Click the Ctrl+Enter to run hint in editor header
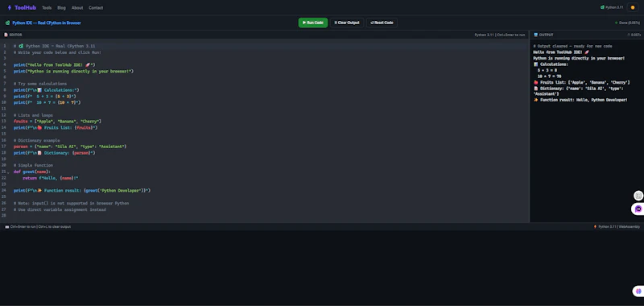The height and width of the screenshot is (306, 644). click(511, 35)
